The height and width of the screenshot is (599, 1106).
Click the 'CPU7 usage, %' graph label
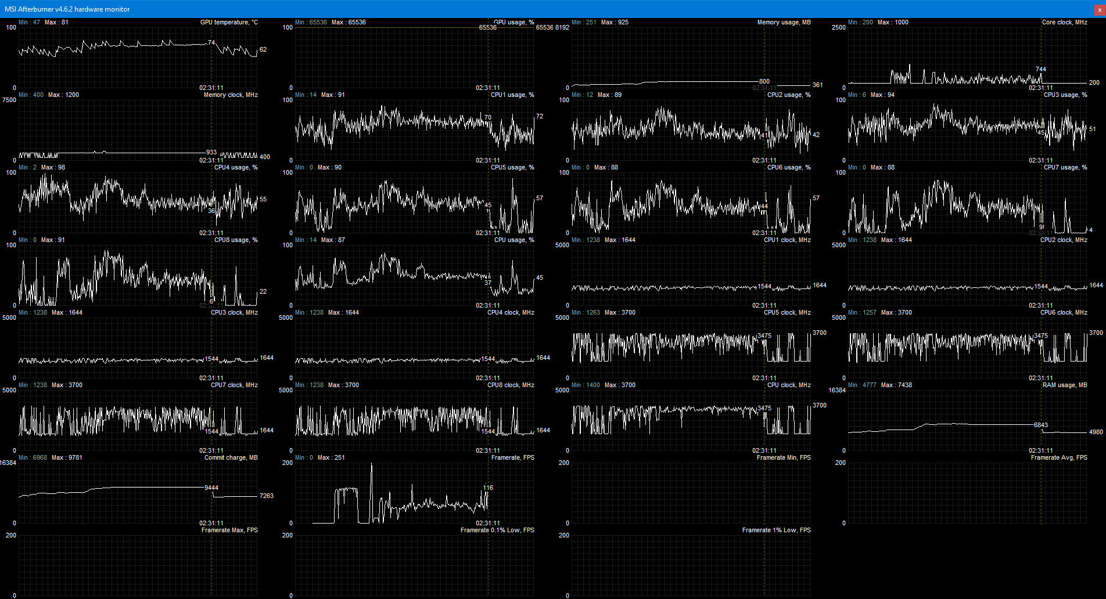pos(1065,167)
